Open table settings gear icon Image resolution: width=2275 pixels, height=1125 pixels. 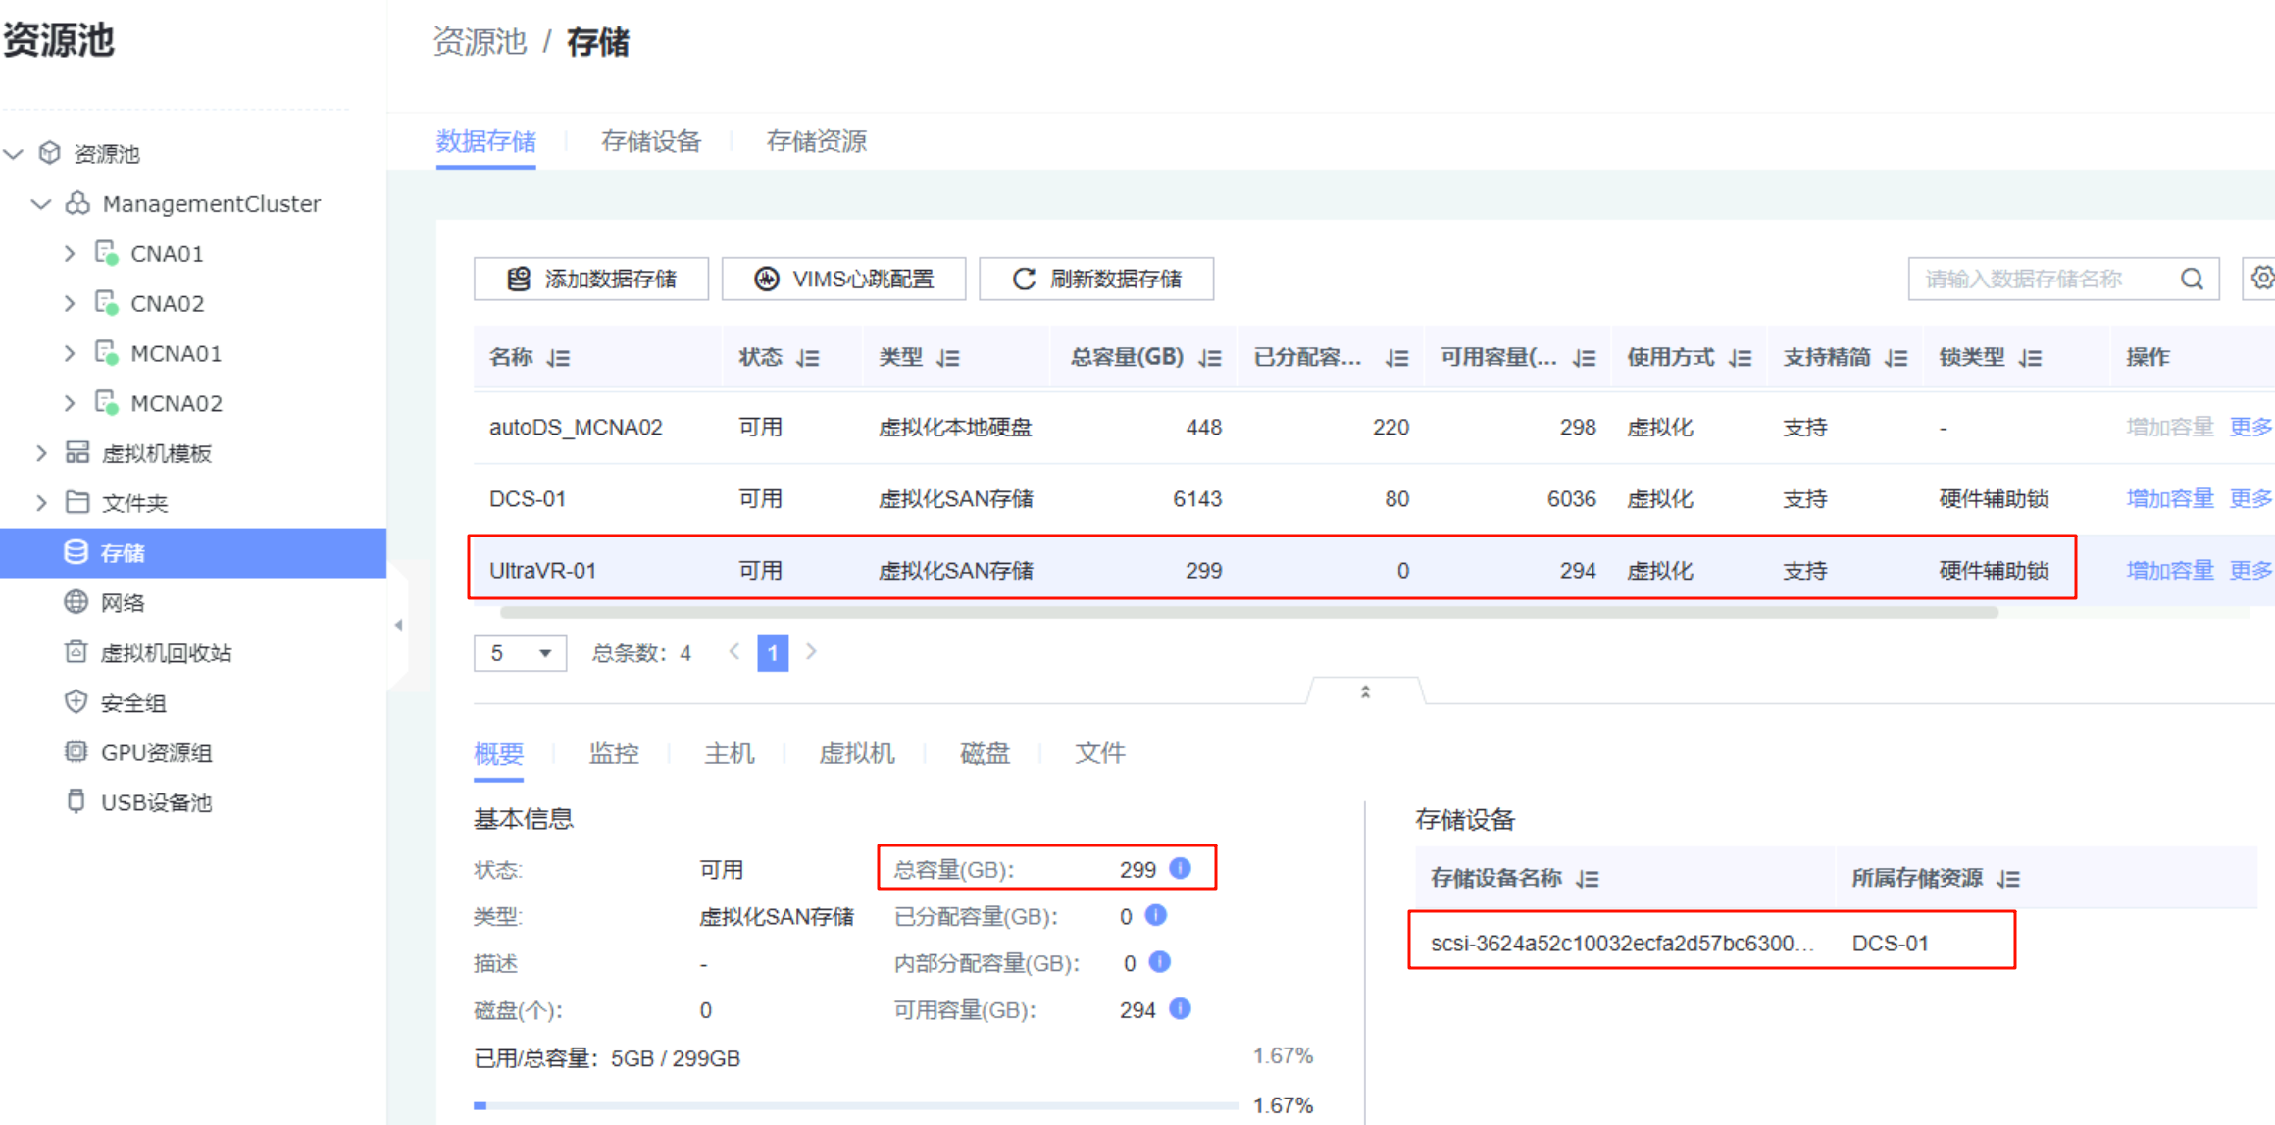click(2261, 279)
